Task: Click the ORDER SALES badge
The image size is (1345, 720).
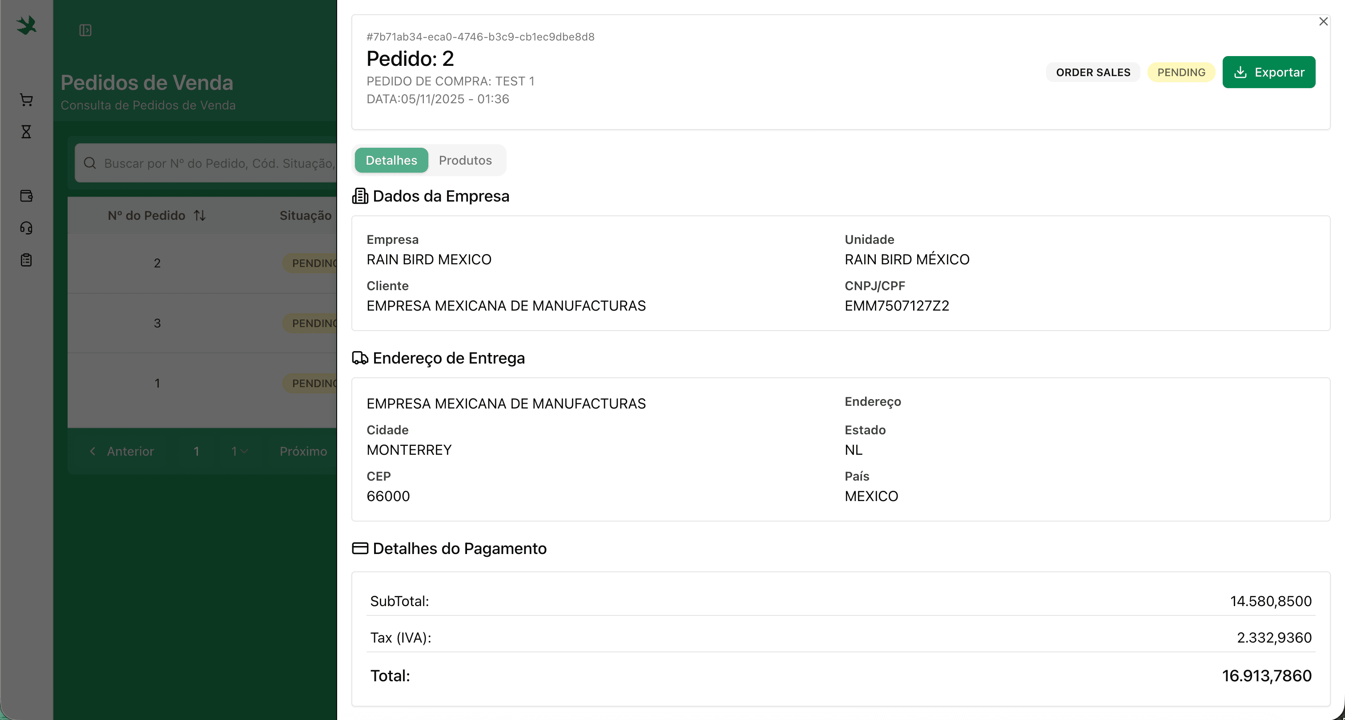Action: pos(1093,72)
